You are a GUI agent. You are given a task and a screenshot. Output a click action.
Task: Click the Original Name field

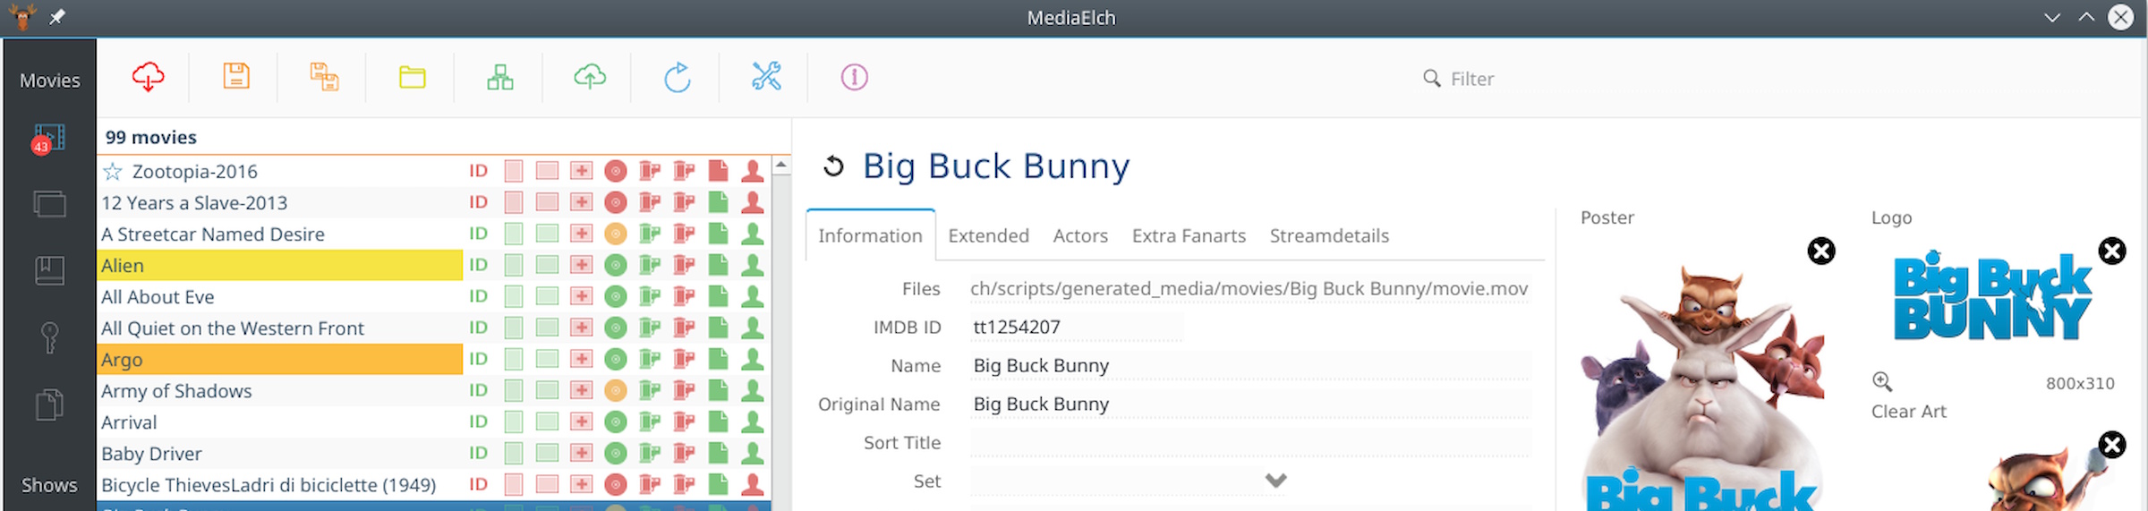(1250, 404)
